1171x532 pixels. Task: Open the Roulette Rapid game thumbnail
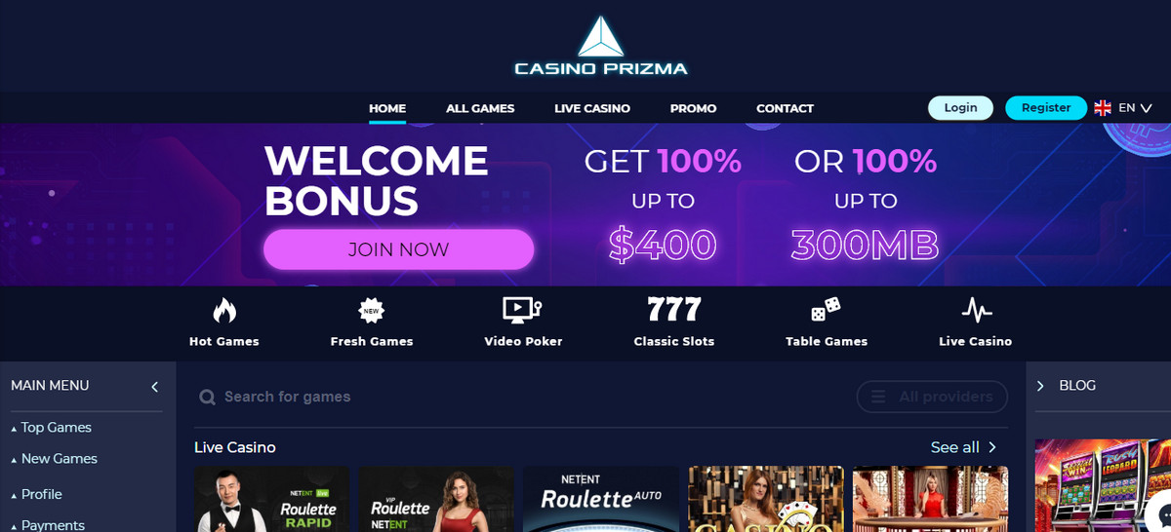pos(271,499)
